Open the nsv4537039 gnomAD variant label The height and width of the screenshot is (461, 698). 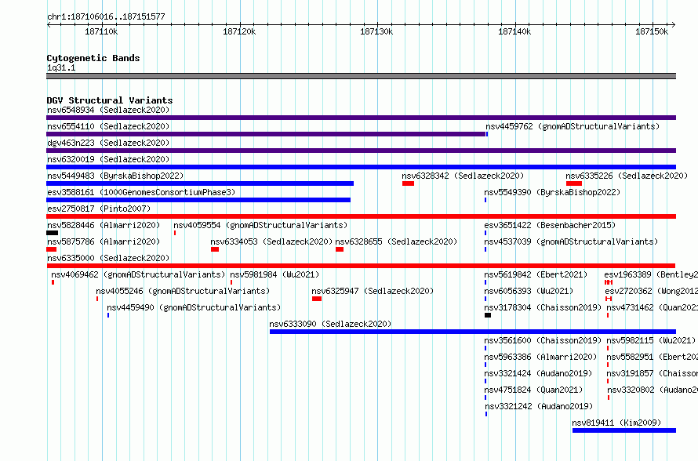[571, 241]
